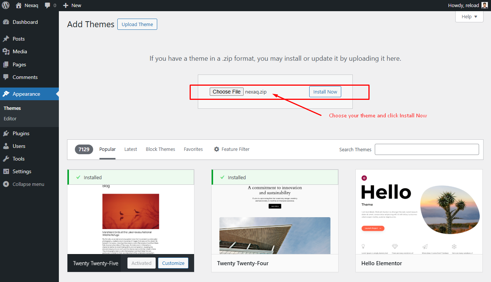This screenshot has height=282, width=491.
Task: Click the Tools wrench icon
Action: click(x=6, y=159)
